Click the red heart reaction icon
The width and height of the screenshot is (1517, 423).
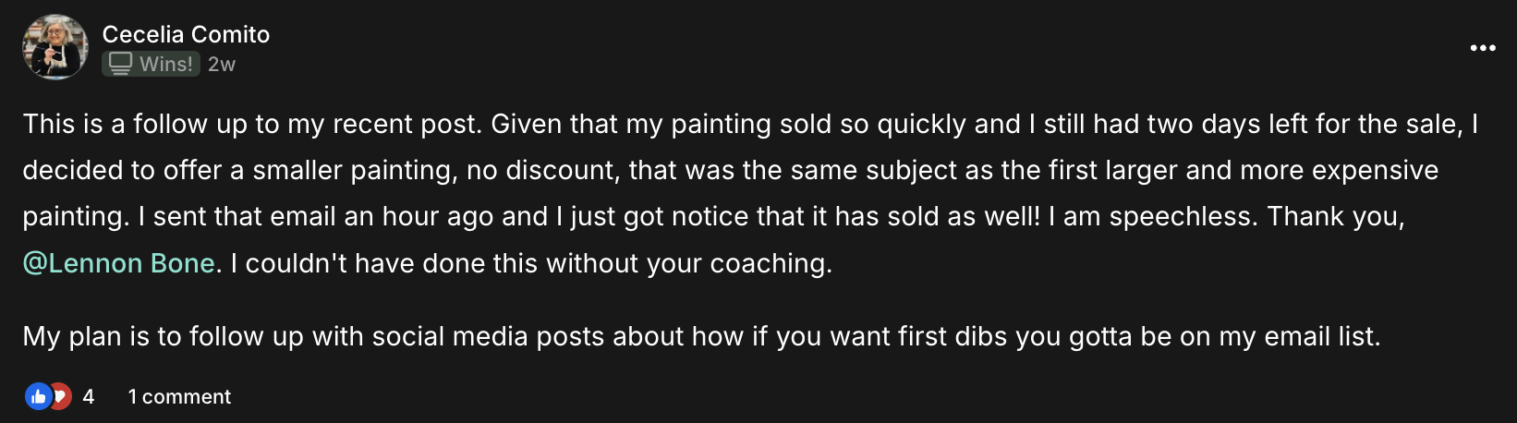(x=61, y=396)
